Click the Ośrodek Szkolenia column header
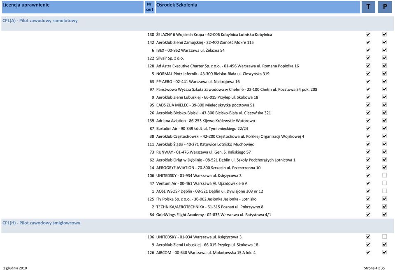This screenshot has width=395, height=270. [258, 7]
